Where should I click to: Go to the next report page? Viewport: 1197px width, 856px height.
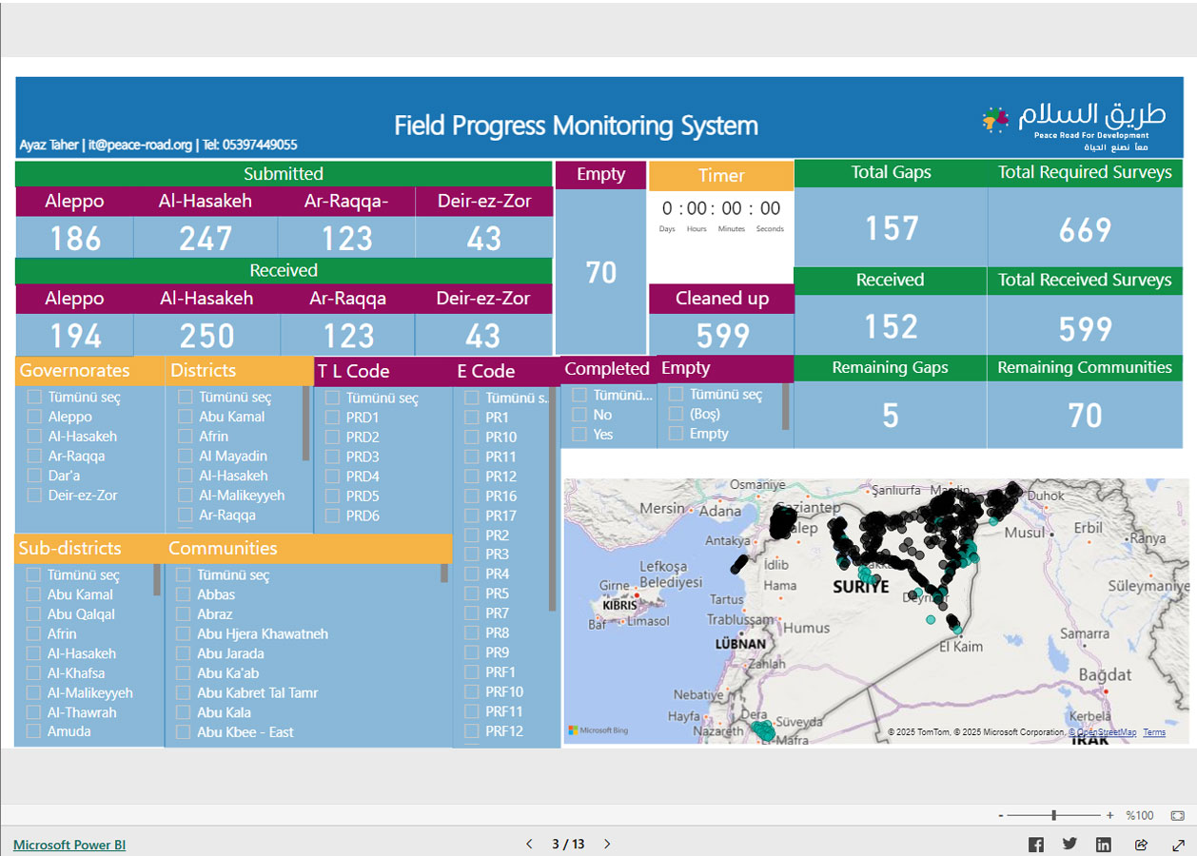point(607,845)
